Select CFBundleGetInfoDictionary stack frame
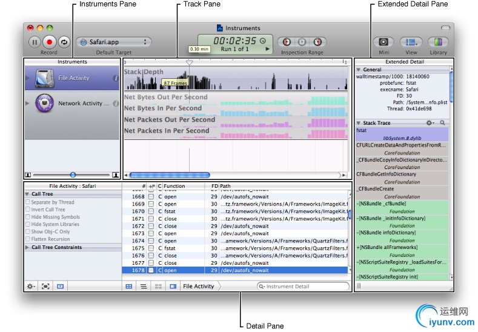This screenshot has width=478, height=332. (402, 178)
